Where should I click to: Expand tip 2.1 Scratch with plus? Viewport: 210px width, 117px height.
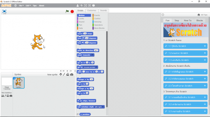coord(205,72)
